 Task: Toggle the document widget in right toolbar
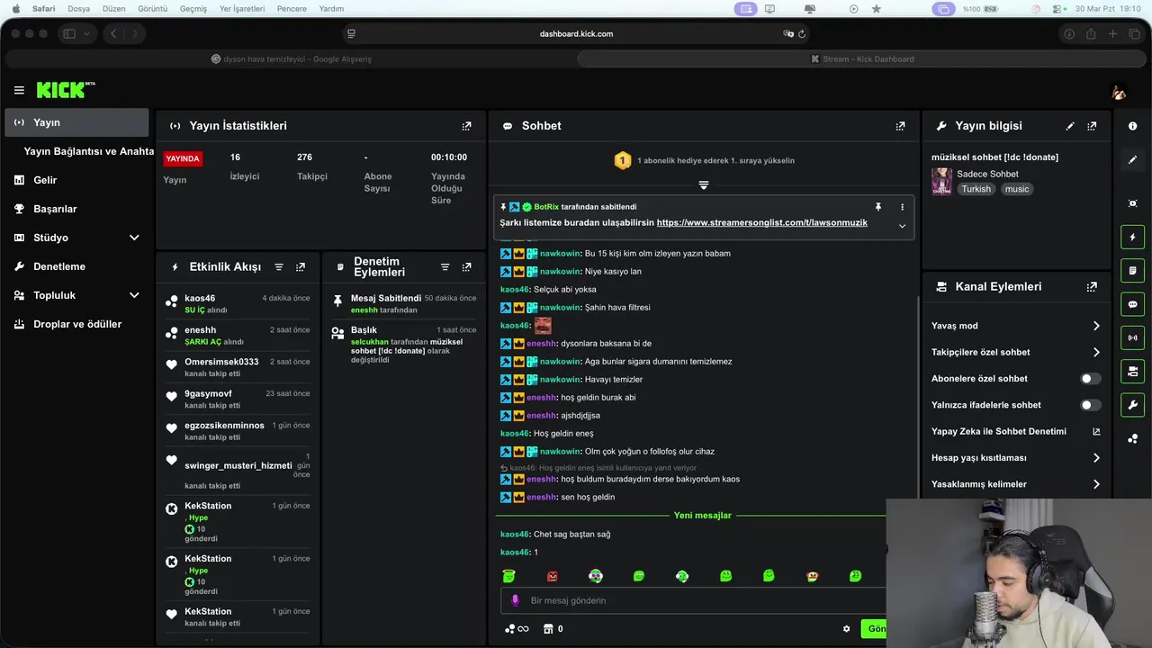point(1132,271)
